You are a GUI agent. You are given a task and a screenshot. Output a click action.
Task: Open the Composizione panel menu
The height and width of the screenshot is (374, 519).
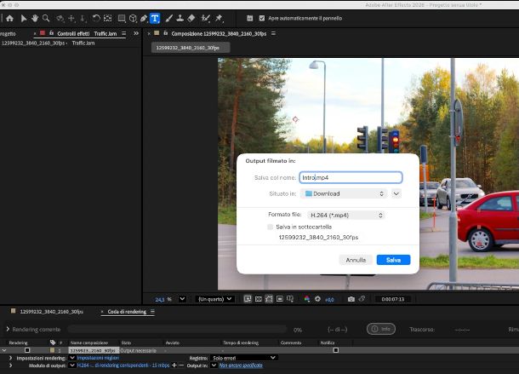pos(273,33)
